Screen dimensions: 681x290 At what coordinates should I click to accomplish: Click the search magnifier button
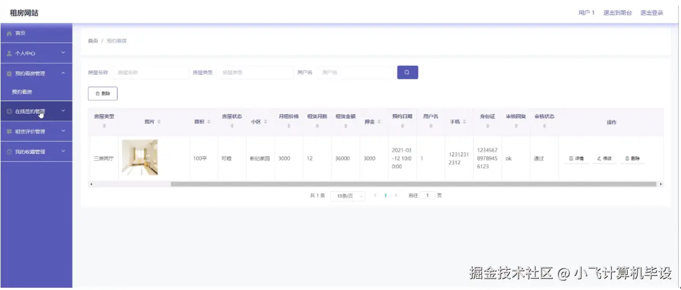(x=407, y=72)
